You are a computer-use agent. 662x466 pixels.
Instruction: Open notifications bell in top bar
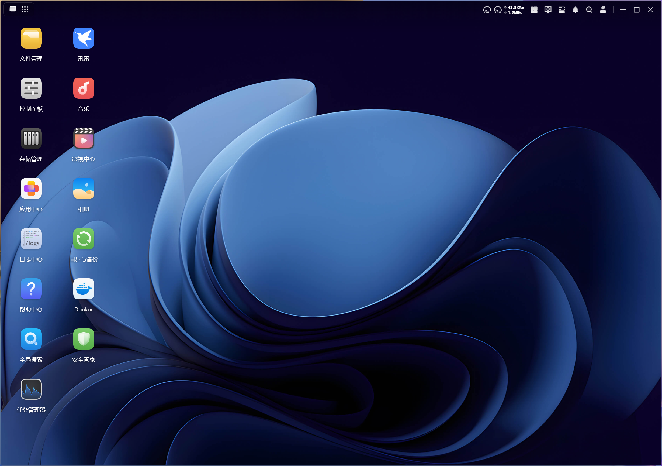575,10
